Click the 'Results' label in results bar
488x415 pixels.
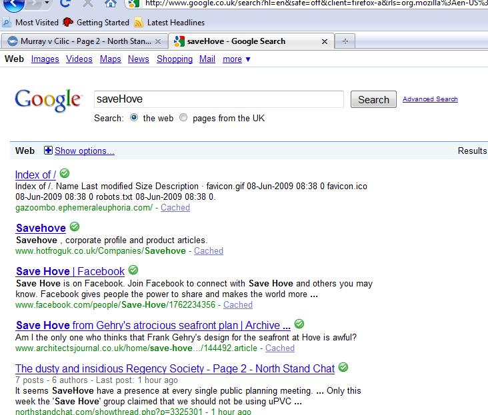tap(473, 151)
